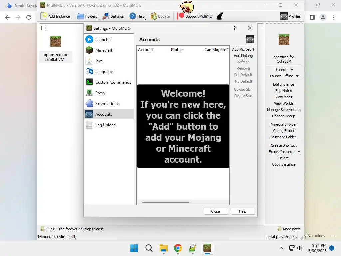Viewport: 341px width, 256px height.
Task: Click Edit Instance in right panel
Action: (x=284, y=84)
